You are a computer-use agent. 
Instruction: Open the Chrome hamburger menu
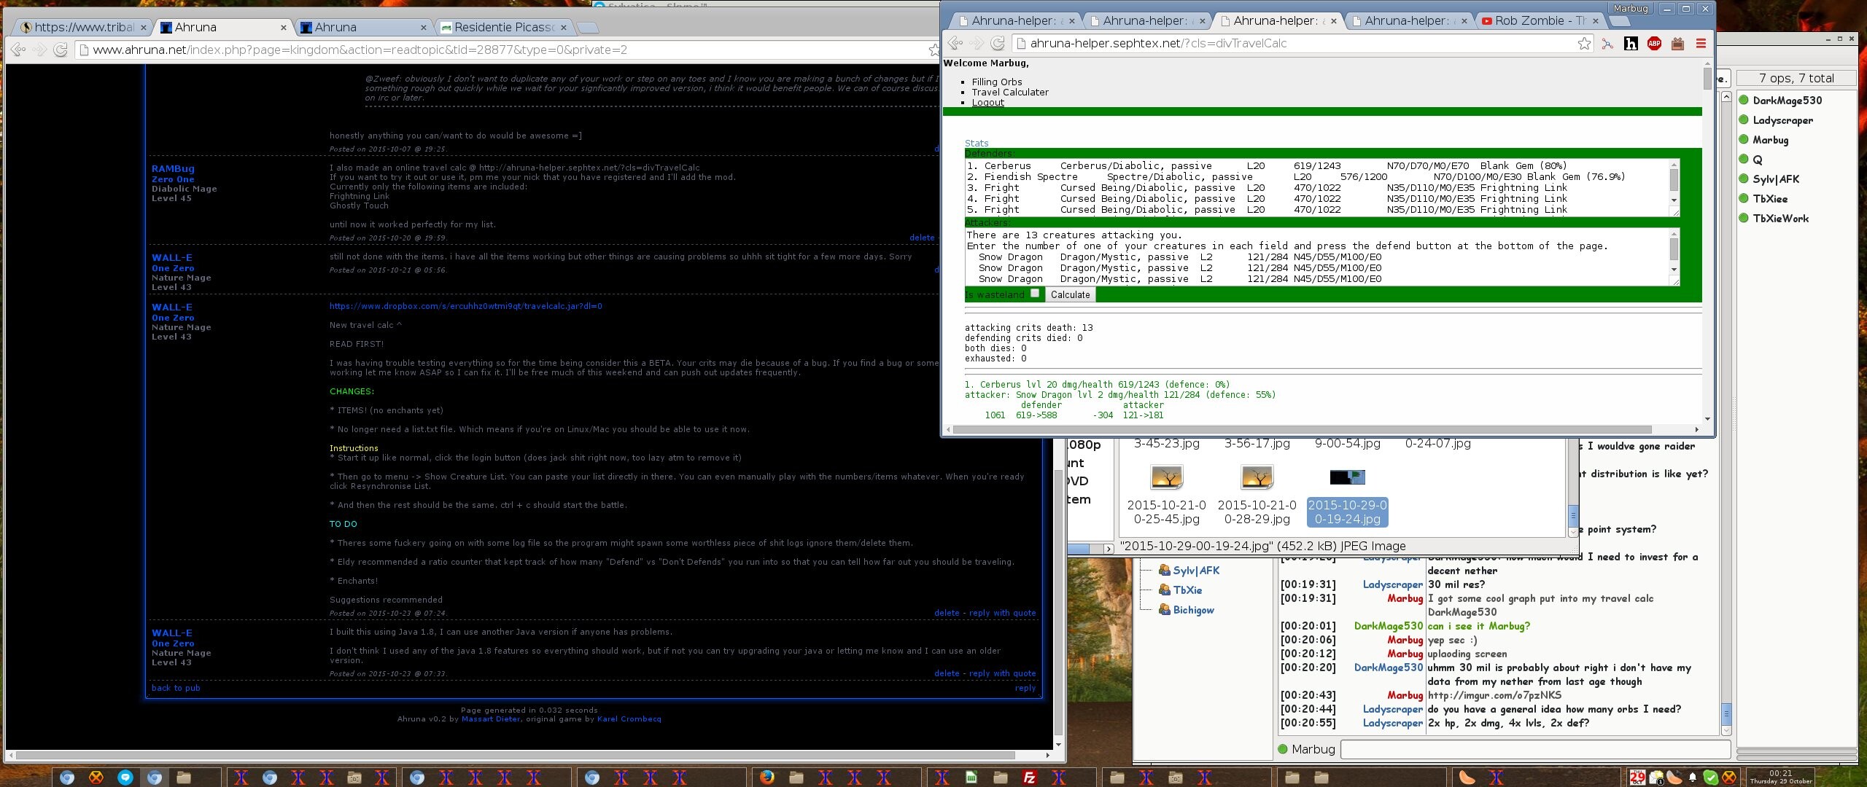point(1701,44)
